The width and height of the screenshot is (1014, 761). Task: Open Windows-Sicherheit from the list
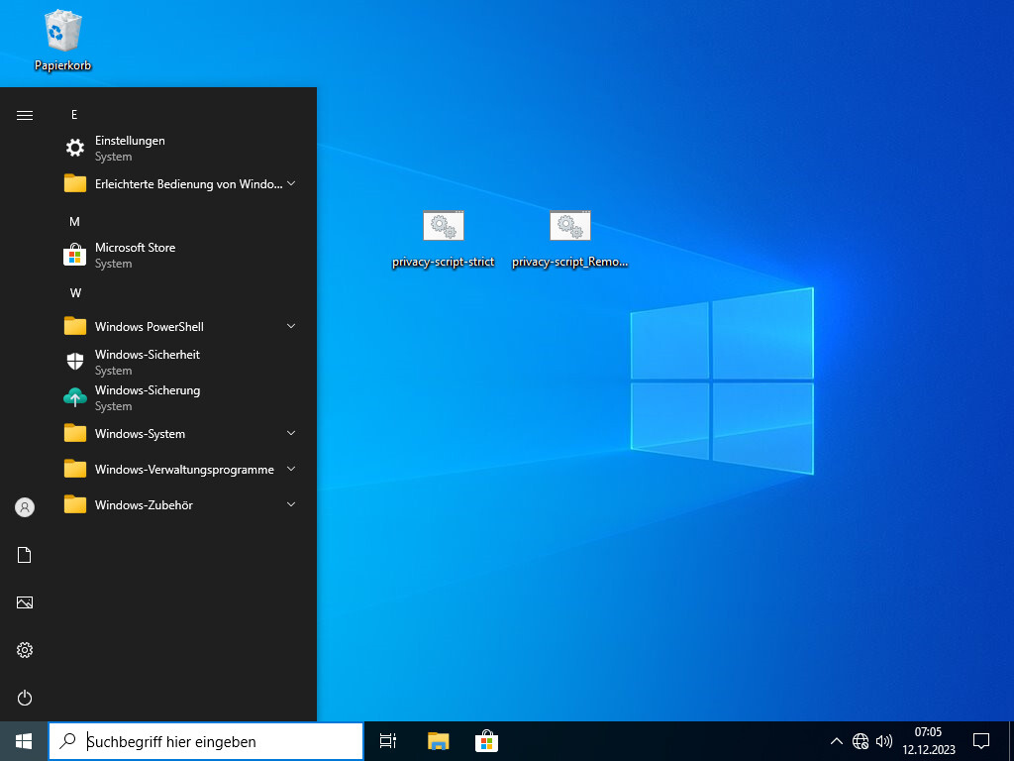click(181, 362)
